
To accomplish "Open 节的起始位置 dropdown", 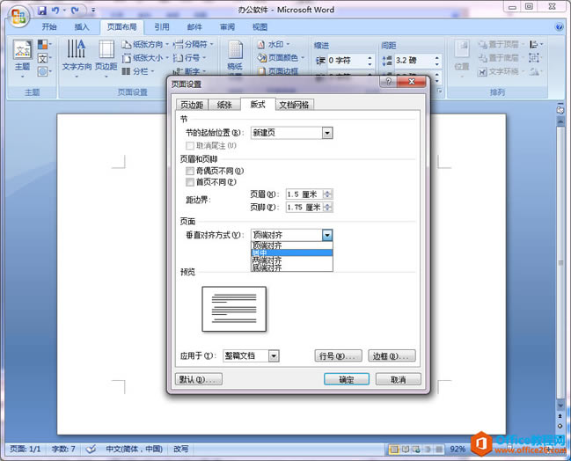I will click(327, 133).
